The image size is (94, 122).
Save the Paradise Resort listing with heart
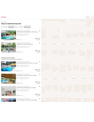pos(39,74)
